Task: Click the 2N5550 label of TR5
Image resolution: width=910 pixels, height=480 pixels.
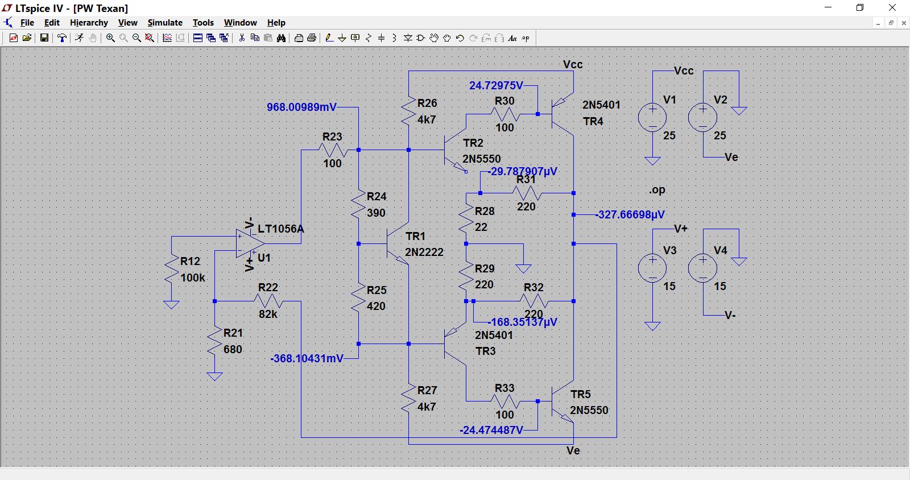Action: pos(589,410)
